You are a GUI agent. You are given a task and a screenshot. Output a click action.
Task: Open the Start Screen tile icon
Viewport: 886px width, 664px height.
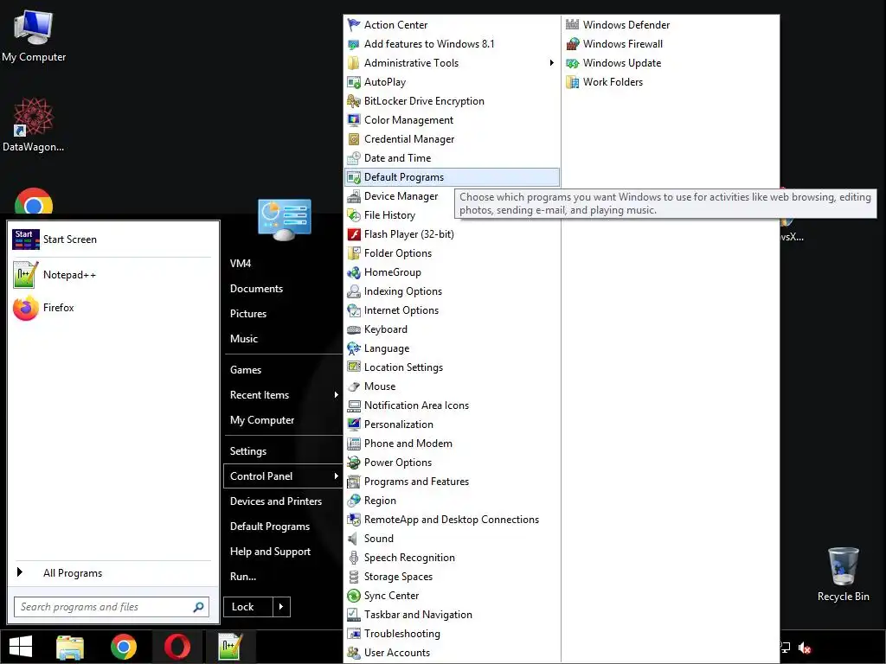pyautogui.click(x=26, y=239)
